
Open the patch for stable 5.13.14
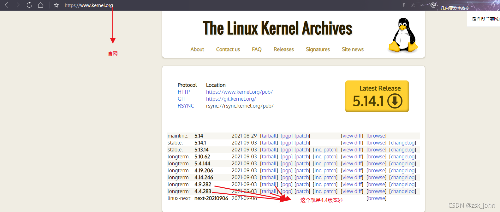[302, 150]
